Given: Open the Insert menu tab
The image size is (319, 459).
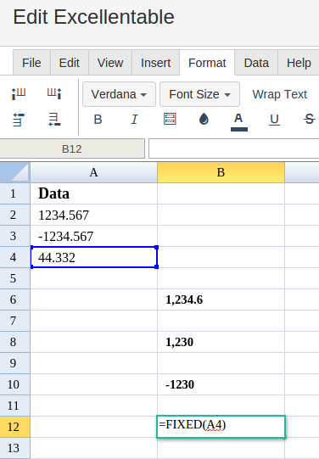Looking at the screenshot, I should tap(156, 63).
